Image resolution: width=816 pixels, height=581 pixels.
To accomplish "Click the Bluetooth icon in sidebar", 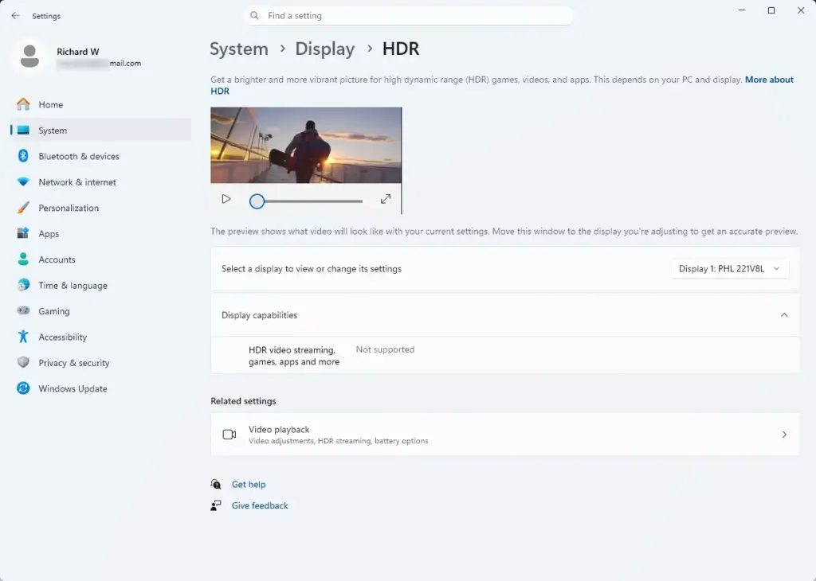I will tap(23, 156).
